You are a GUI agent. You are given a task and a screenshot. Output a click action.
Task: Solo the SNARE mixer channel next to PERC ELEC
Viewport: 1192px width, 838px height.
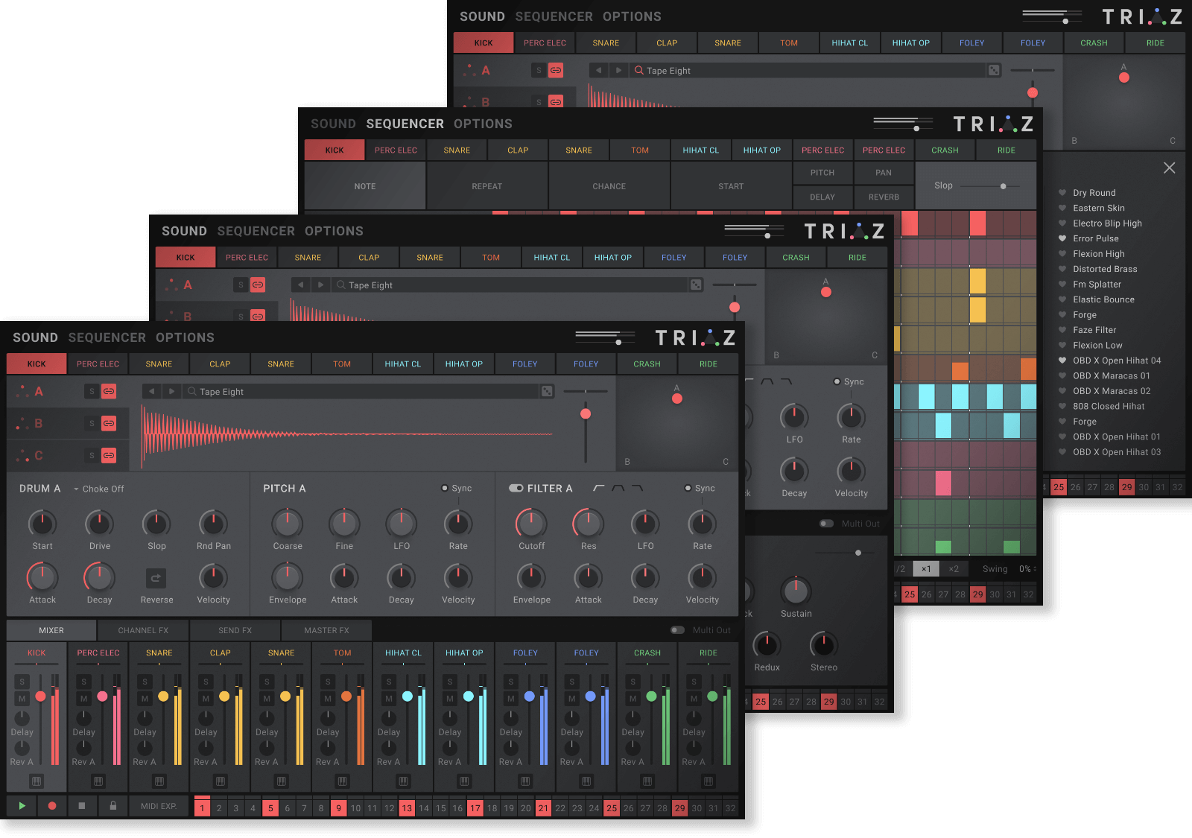click(145, 682)
